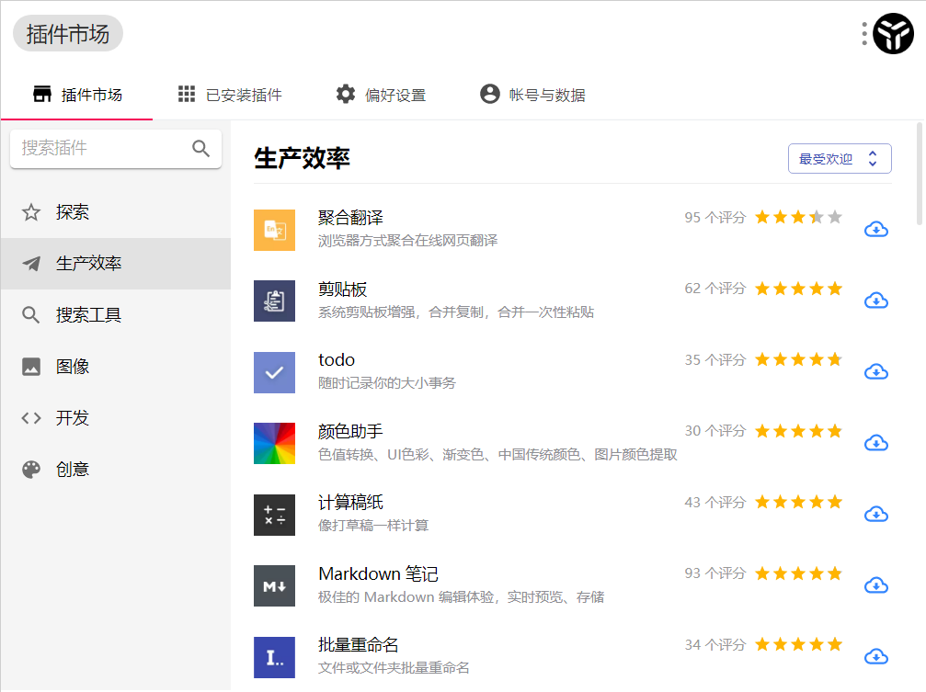Image resolution: width=926 pixels, height=692 pixels.
Task: Click the download icon for 聚合翻译
Action: pos(876,230)
